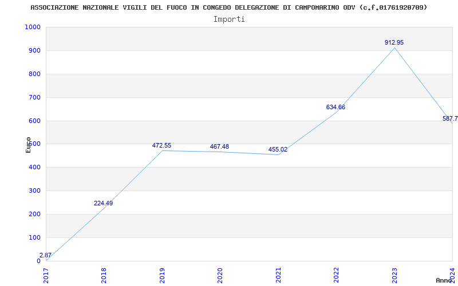Click the 100 y-axis tick label
Viewport: 458px width, 286px height.
click(34, 237)
